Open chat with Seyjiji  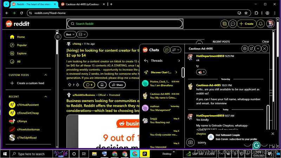(x=162, y=120)
